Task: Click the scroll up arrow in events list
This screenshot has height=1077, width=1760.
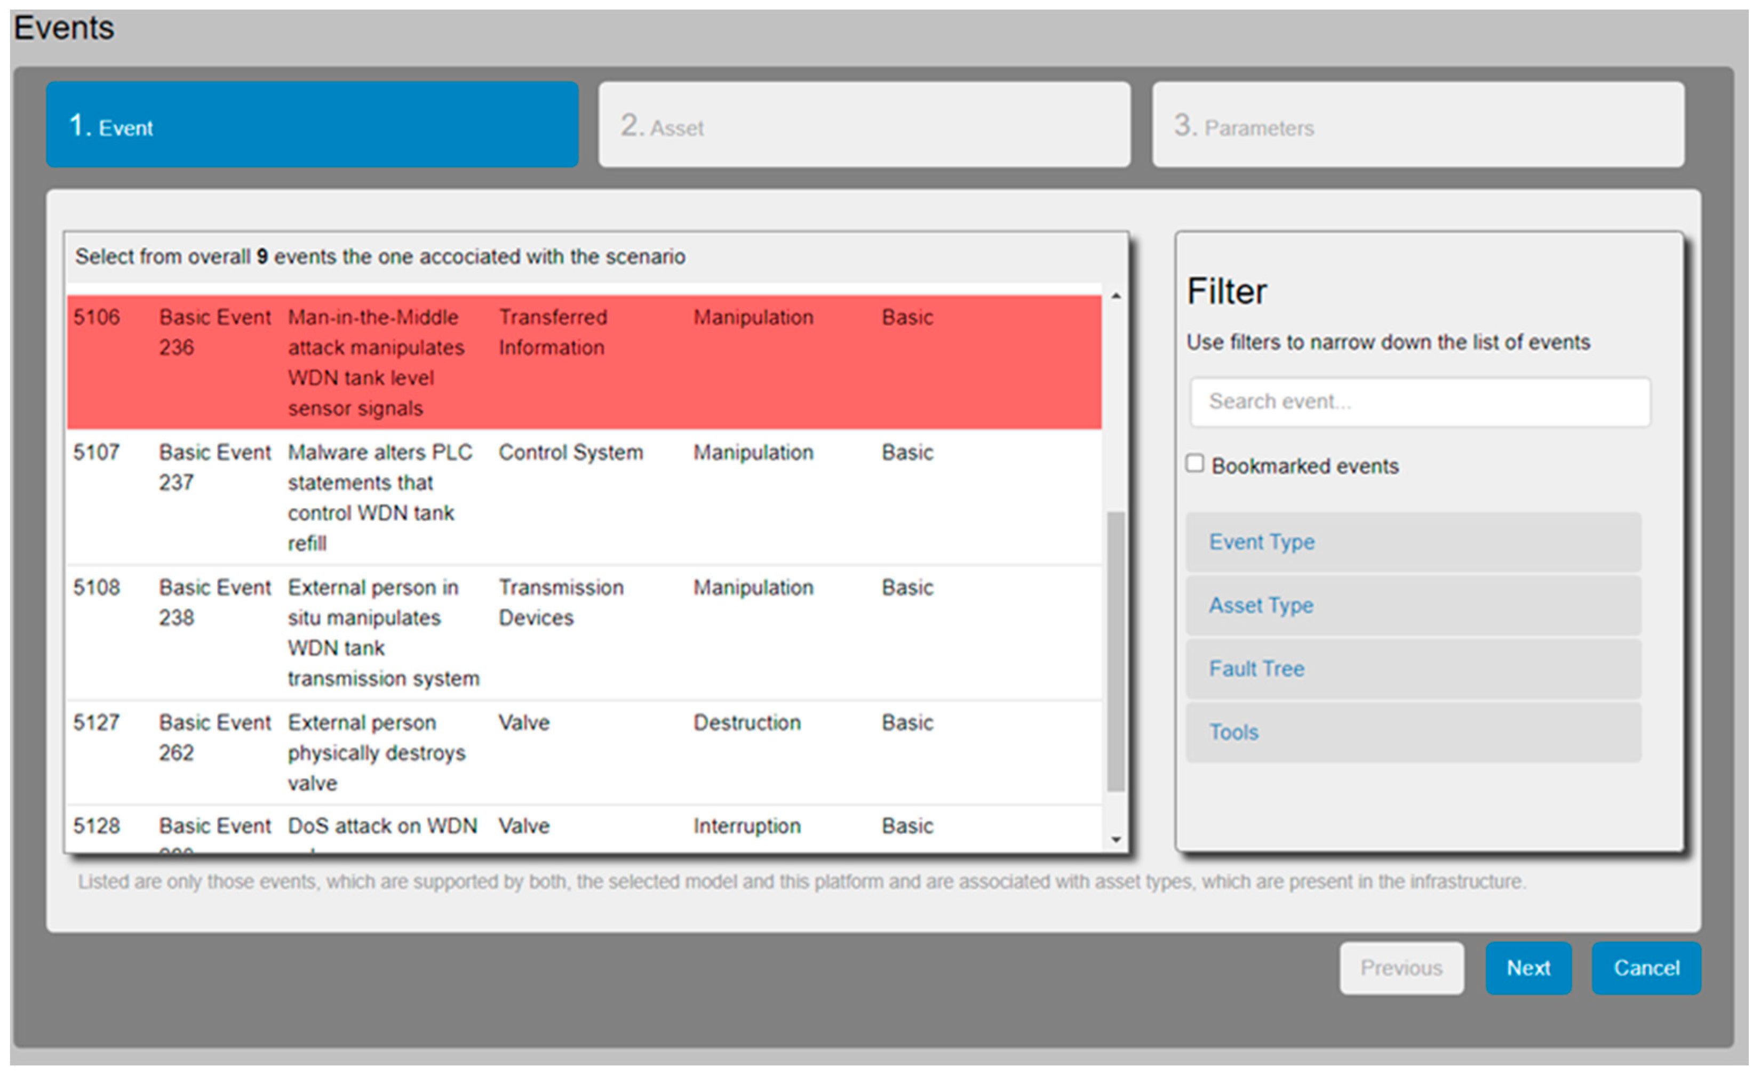Action: (x=1116, y=296)
